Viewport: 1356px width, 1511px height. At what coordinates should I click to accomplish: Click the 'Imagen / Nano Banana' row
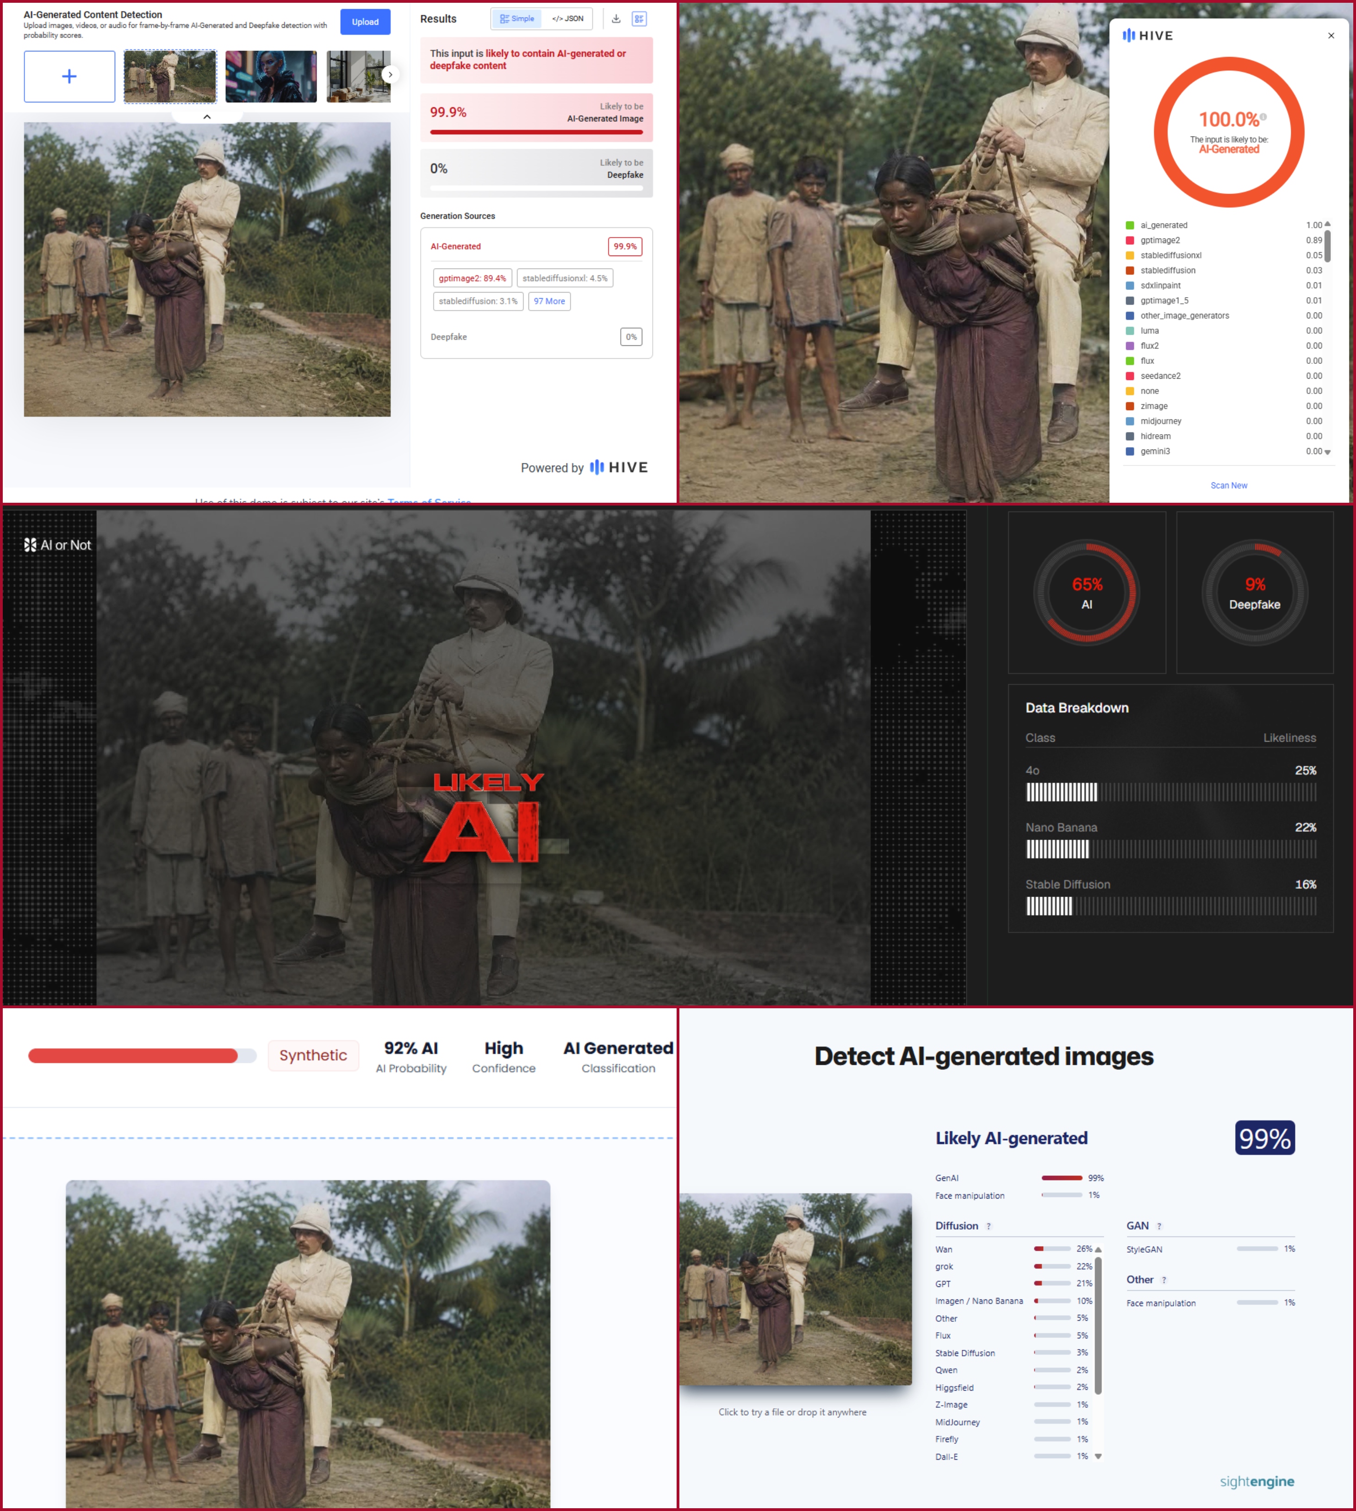tap(1013, 1301)
